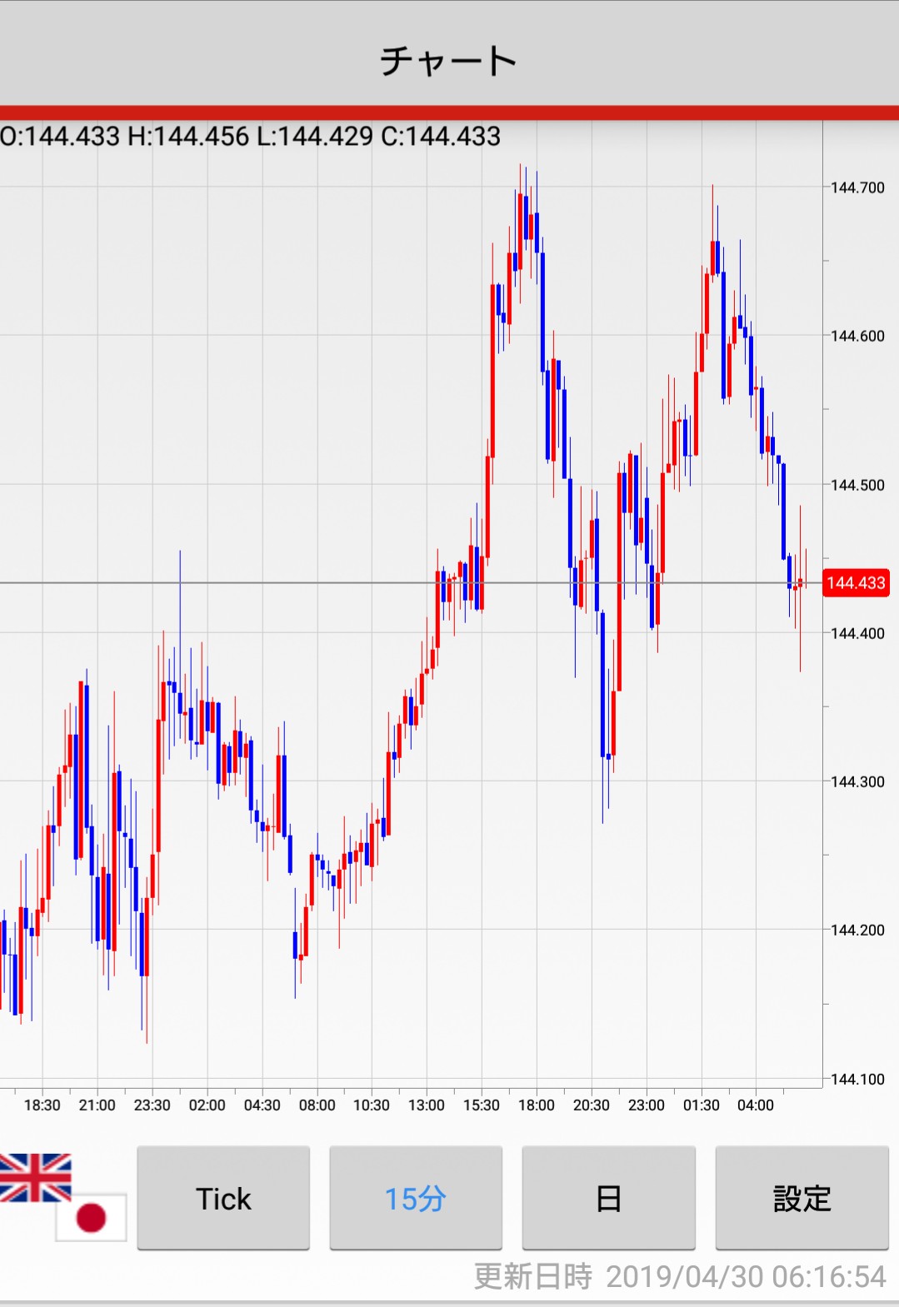Switch to the 日 daily timeframe
This screenshot has width=899, height=1307.
click(x=608, y=1199)
